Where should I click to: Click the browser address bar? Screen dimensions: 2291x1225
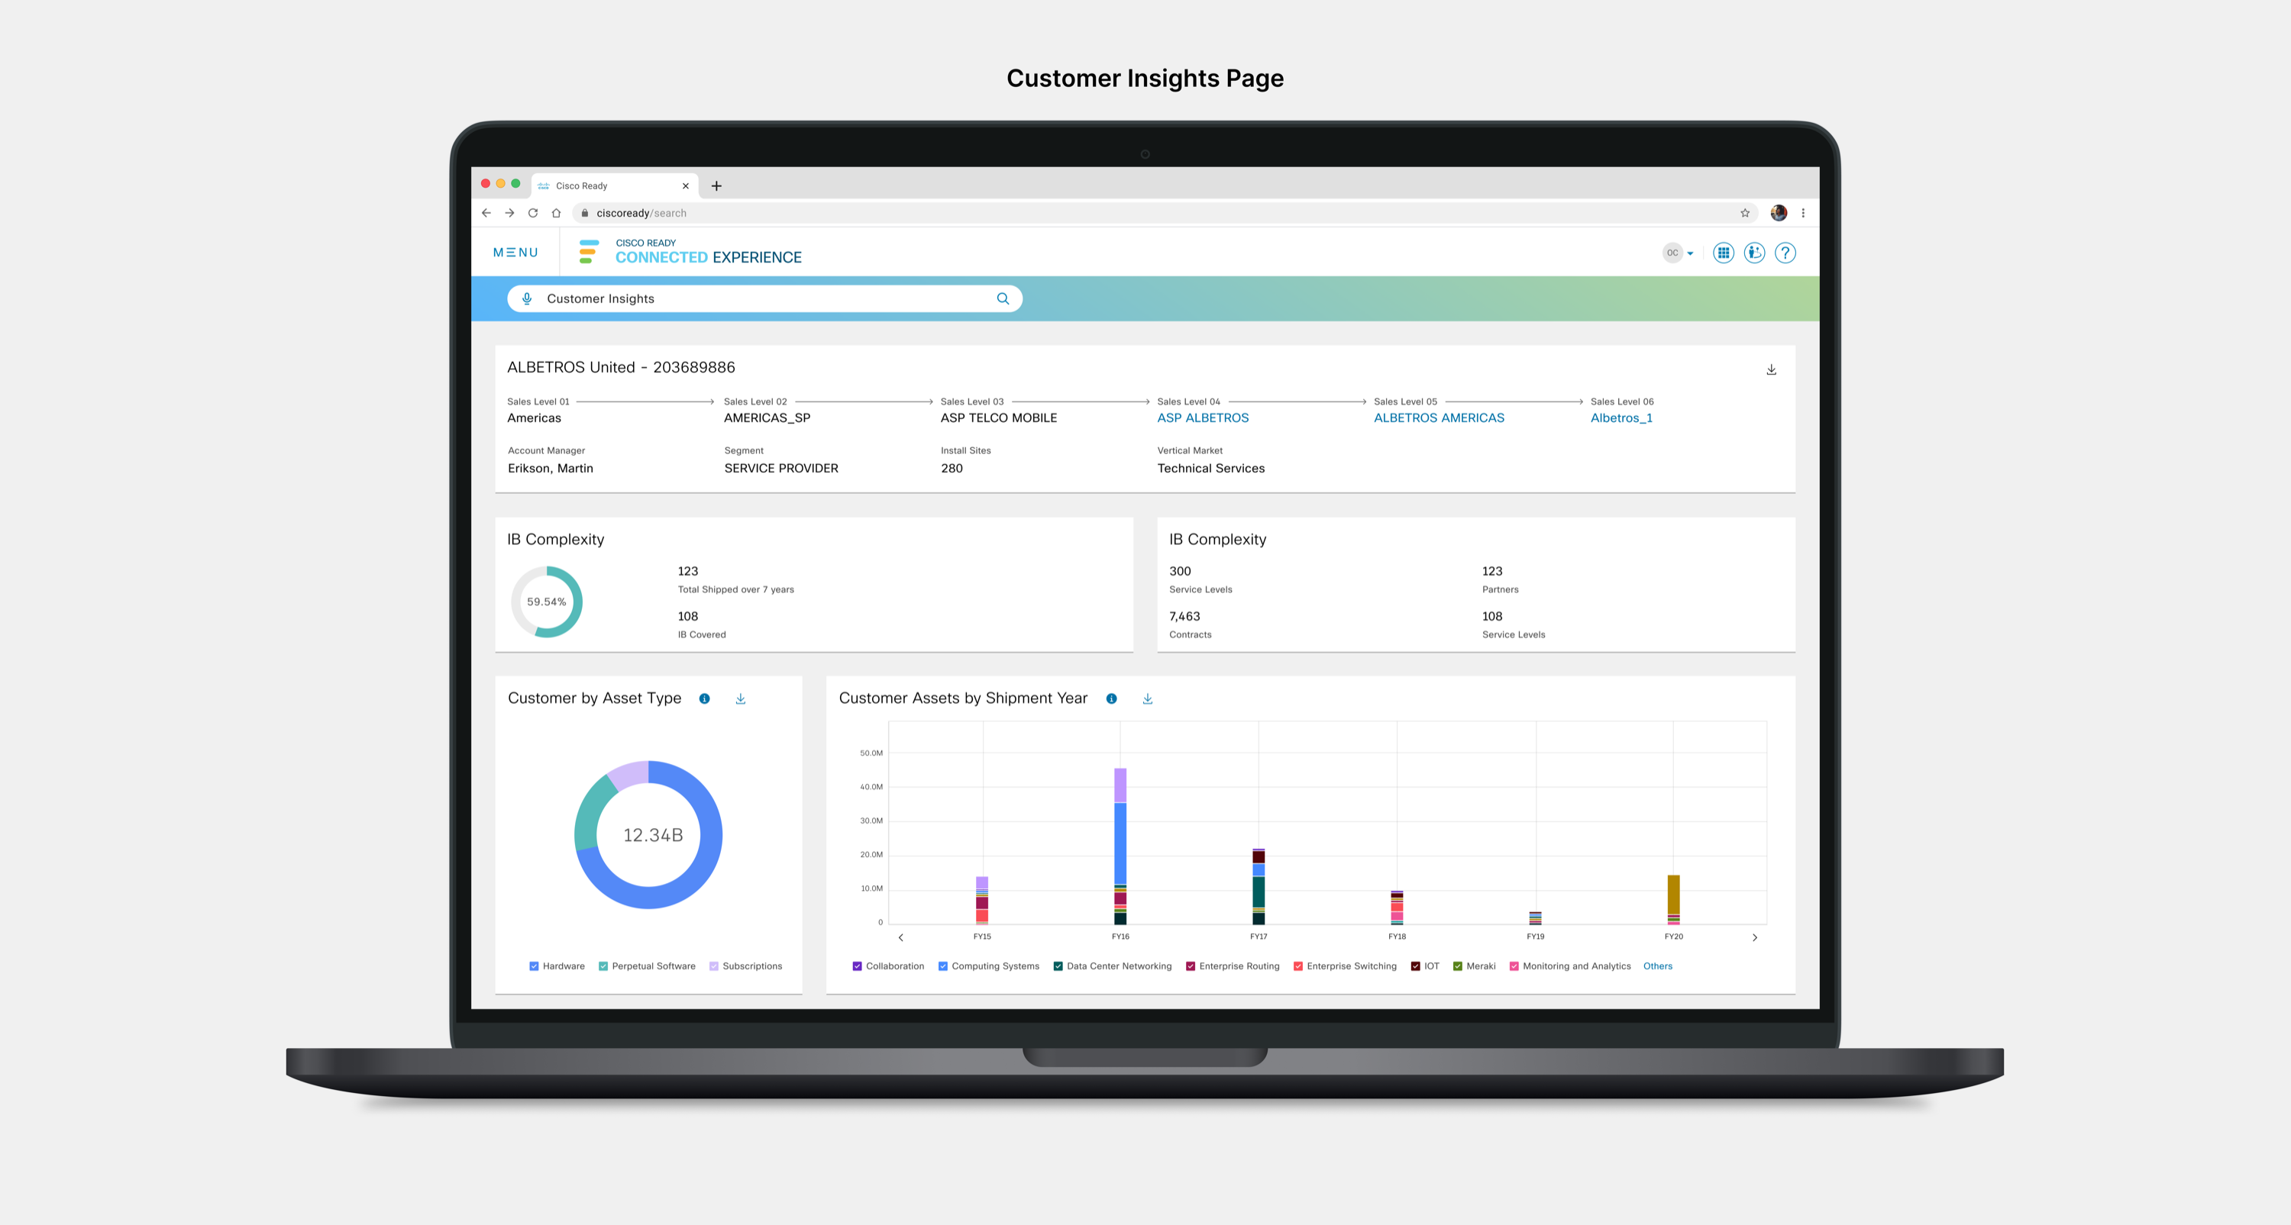1165,214
